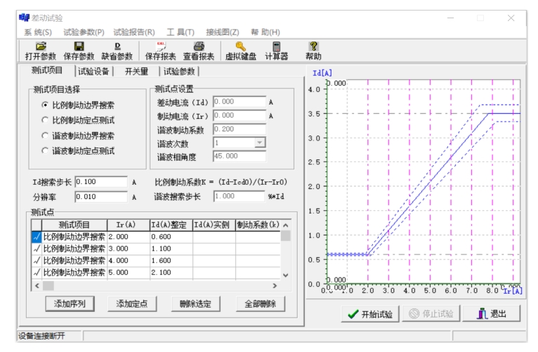Screen dimensions: 538x352
Task: Open 查看报表 (view report) printer icon
Action: (x=199, y=46)
